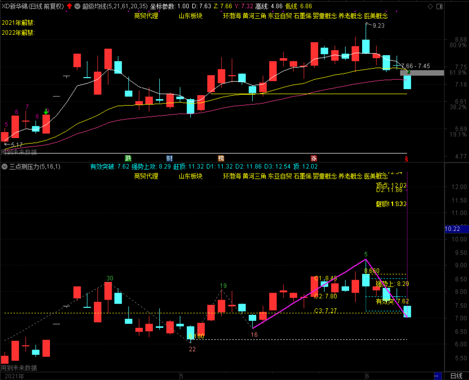Click the red 涨 event marker
This screenshot has height=380, width=469.
coord(314,158)
